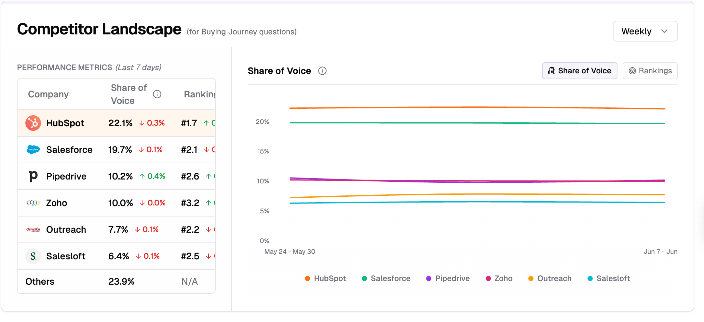Toggle Pipedrive series in chart legend
The width and height of the screenshot is (704, 322).
tap(448, 279)
